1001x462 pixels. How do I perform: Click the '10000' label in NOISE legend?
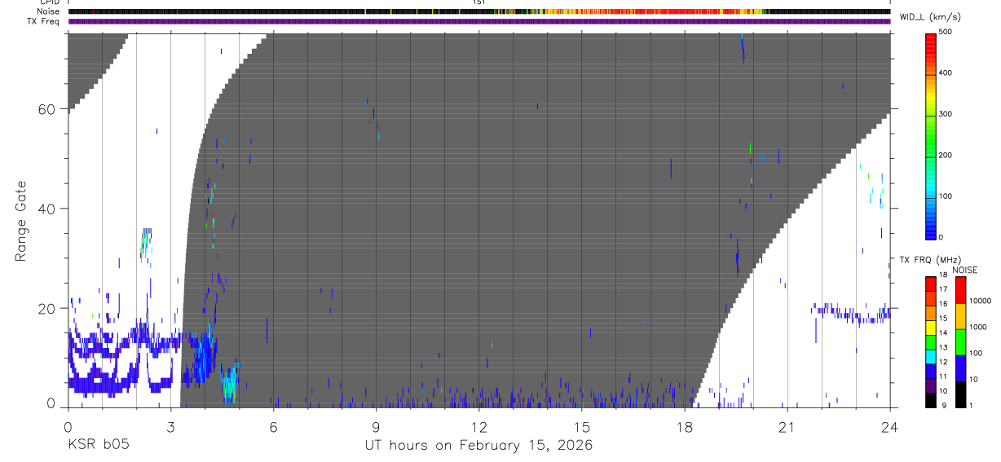click(980, 301)
